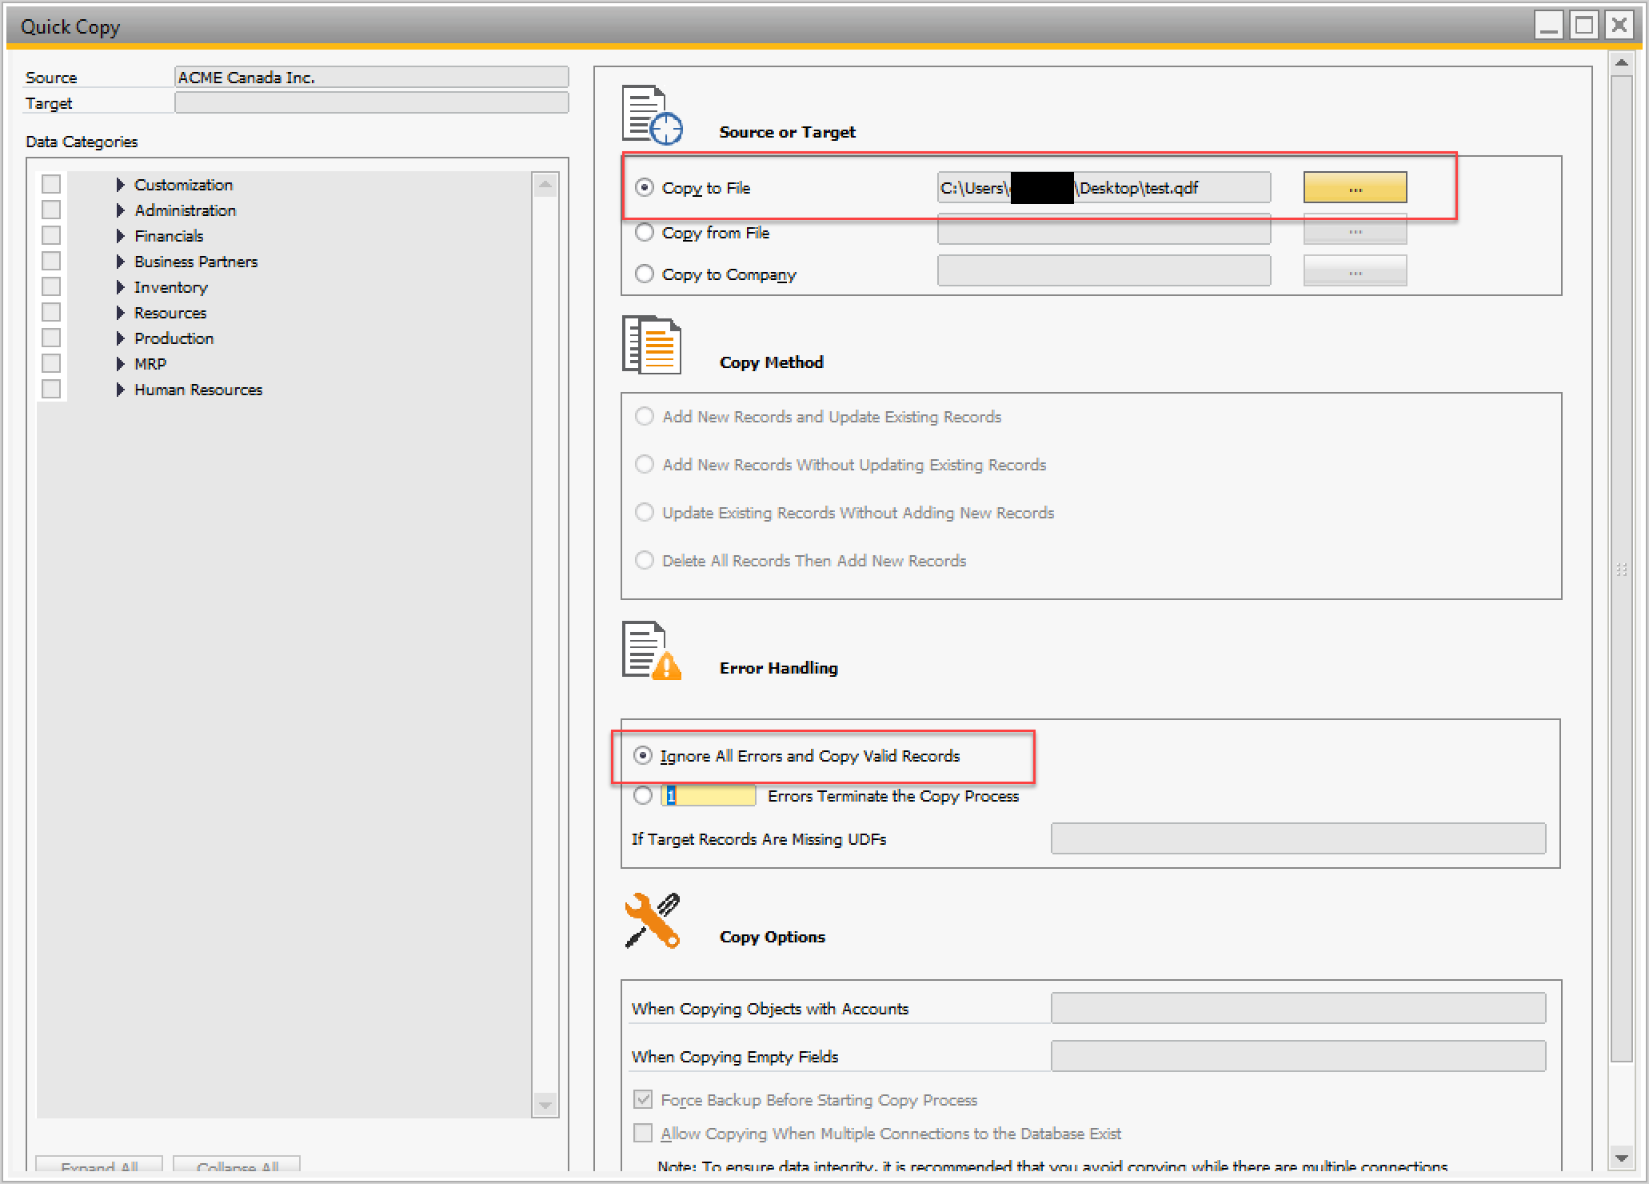Click the Copy Method document icon

click(x=652, y=346)
